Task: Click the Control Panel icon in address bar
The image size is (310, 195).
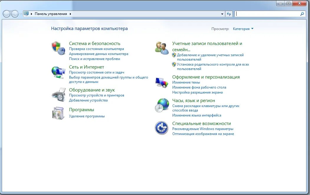Action: pyautogui.click(x=26, y=14)
